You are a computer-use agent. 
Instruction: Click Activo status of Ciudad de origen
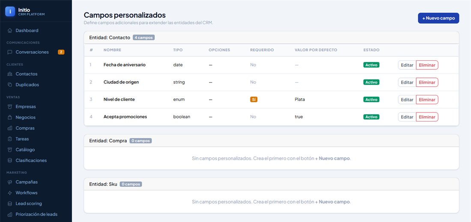371,82
